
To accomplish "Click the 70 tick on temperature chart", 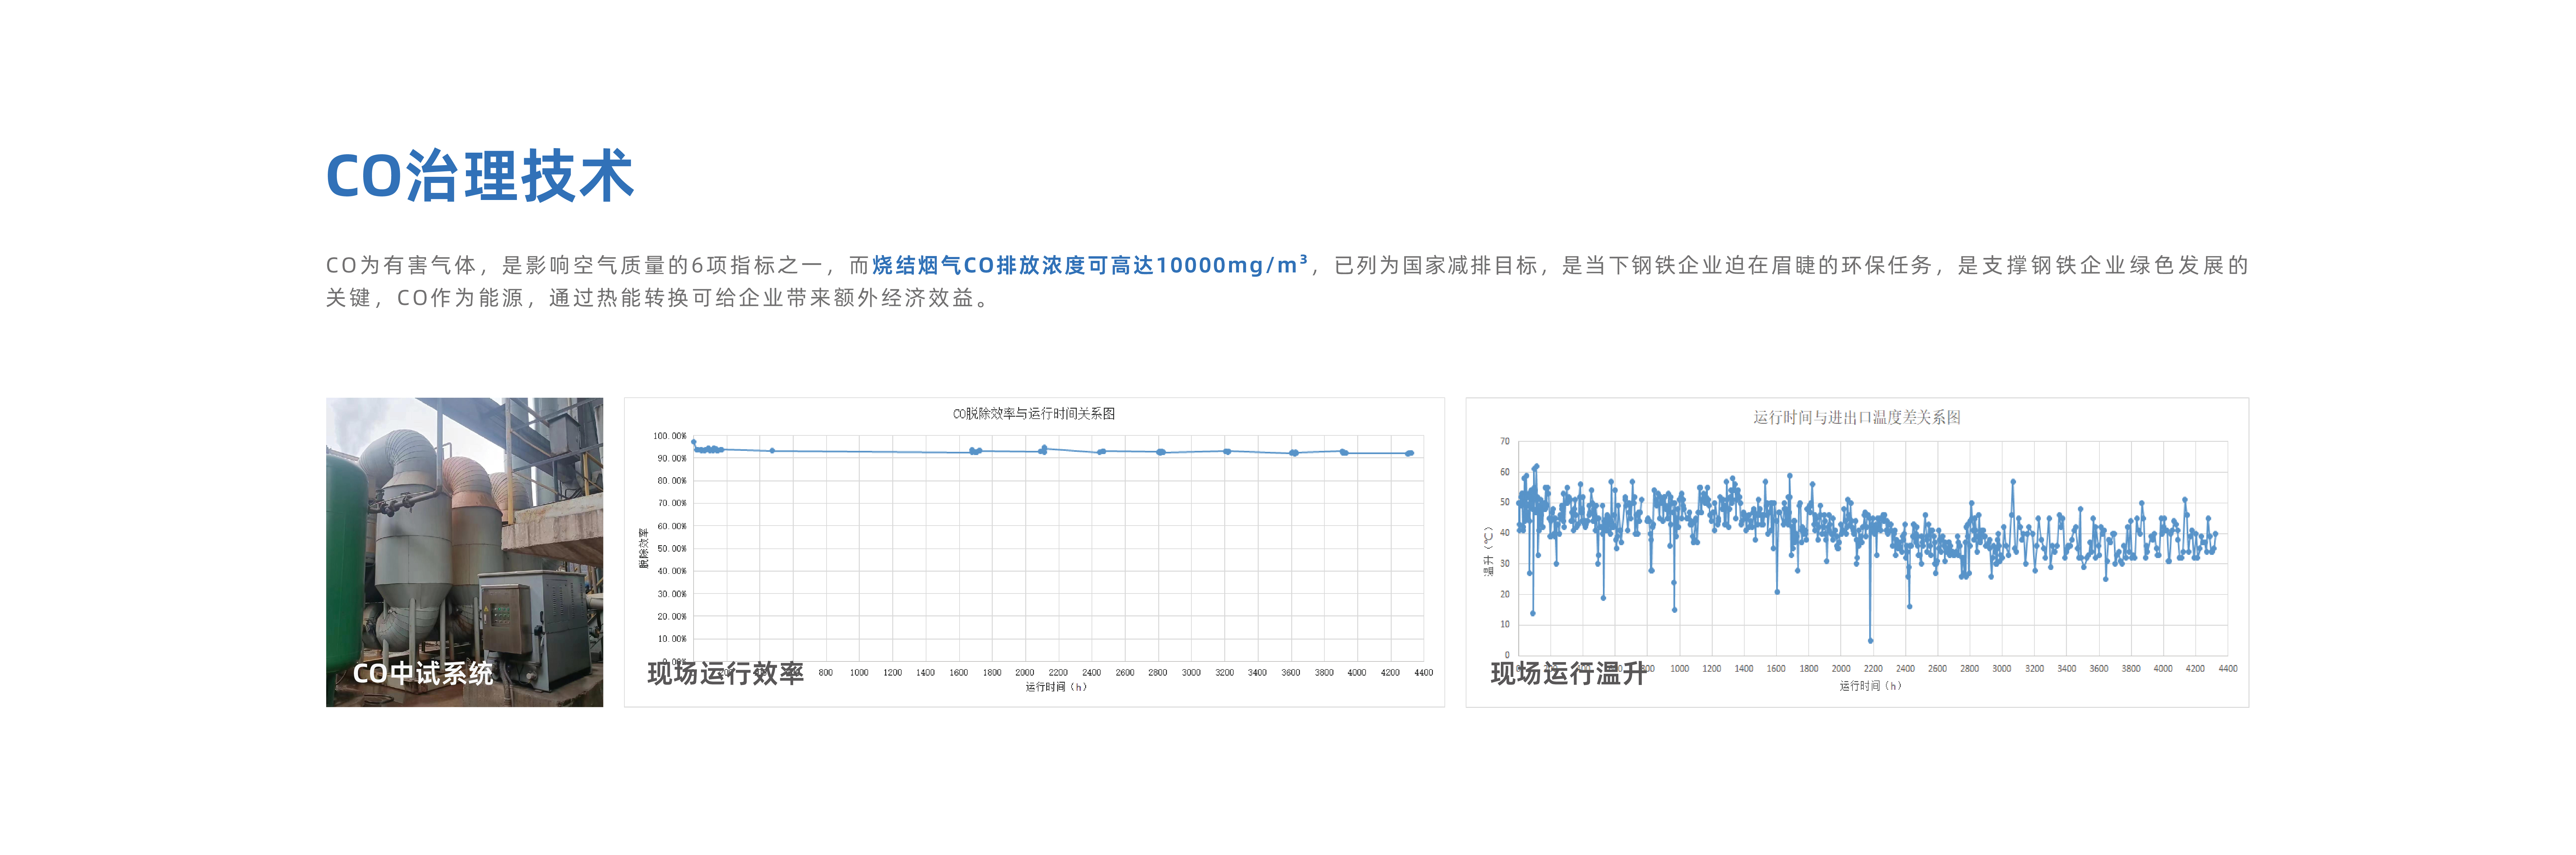I will point(1505,441).
